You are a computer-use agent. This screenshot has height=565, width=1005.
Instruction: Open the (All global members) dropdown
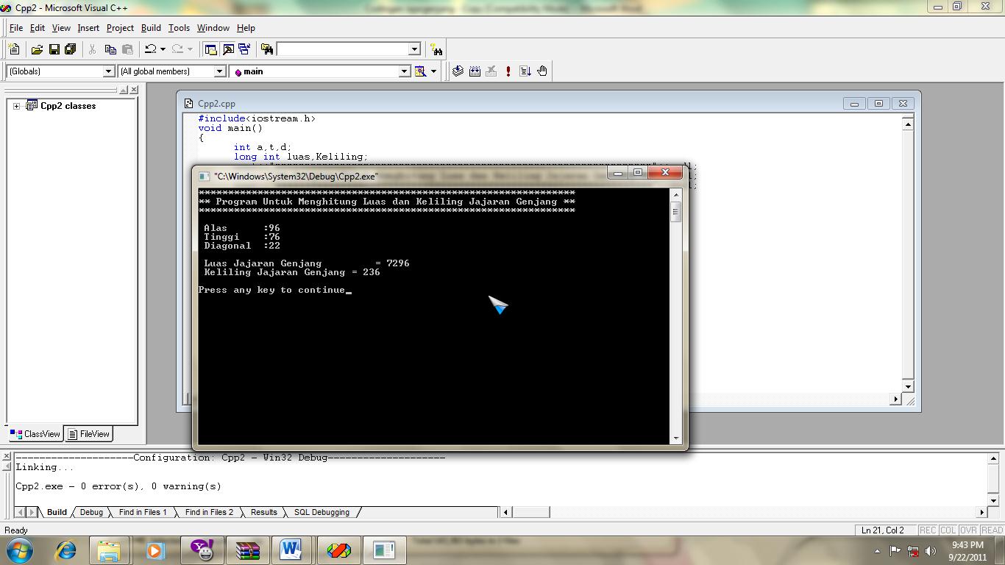(x=219, y=71)
